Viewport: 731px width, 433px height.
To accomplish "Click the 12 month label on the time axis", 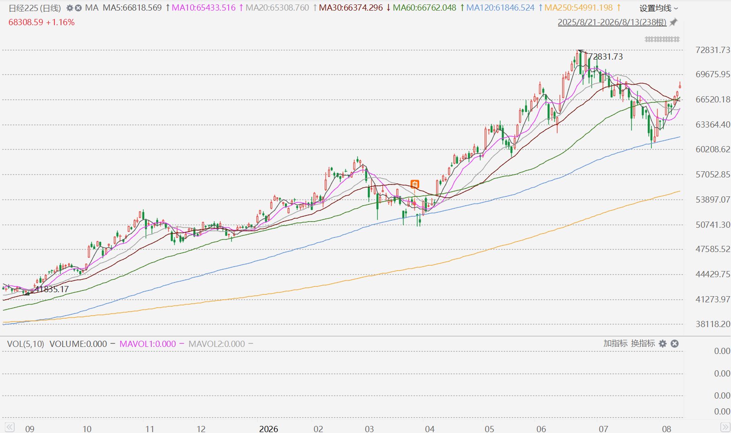I will point(201,429).
